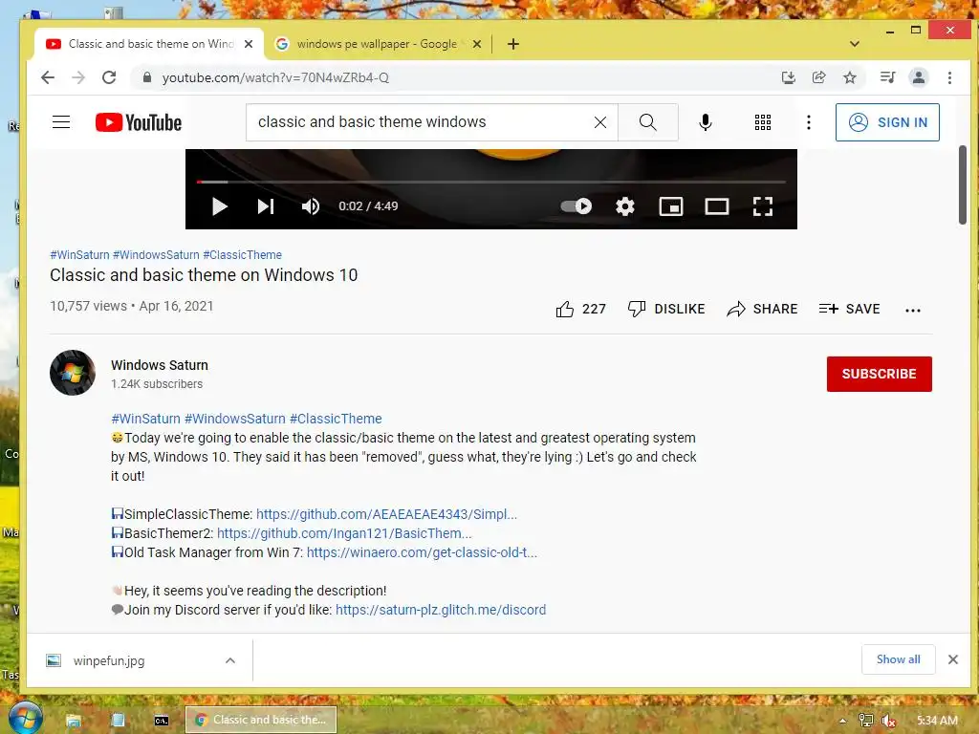Install app icon in address bar

pyautogui.click(x=789, y=77)
